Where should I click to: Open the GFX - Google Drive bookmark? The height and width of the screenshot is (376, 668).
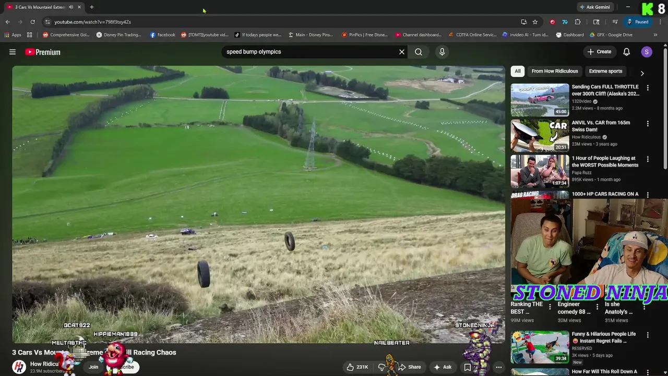[611, 35]
